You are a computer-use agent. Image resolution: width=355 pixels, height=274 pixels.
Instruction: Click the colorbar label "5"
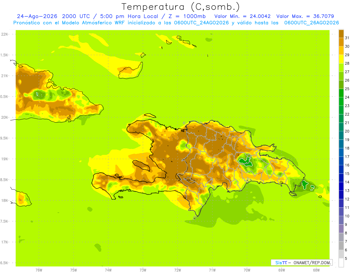[346, 259]
